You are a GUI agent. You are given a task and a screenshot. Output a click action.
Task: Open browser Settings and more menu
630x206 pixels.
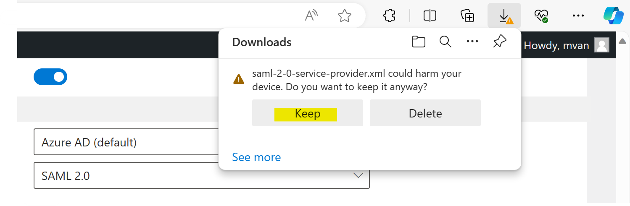(x=578, y=16)
